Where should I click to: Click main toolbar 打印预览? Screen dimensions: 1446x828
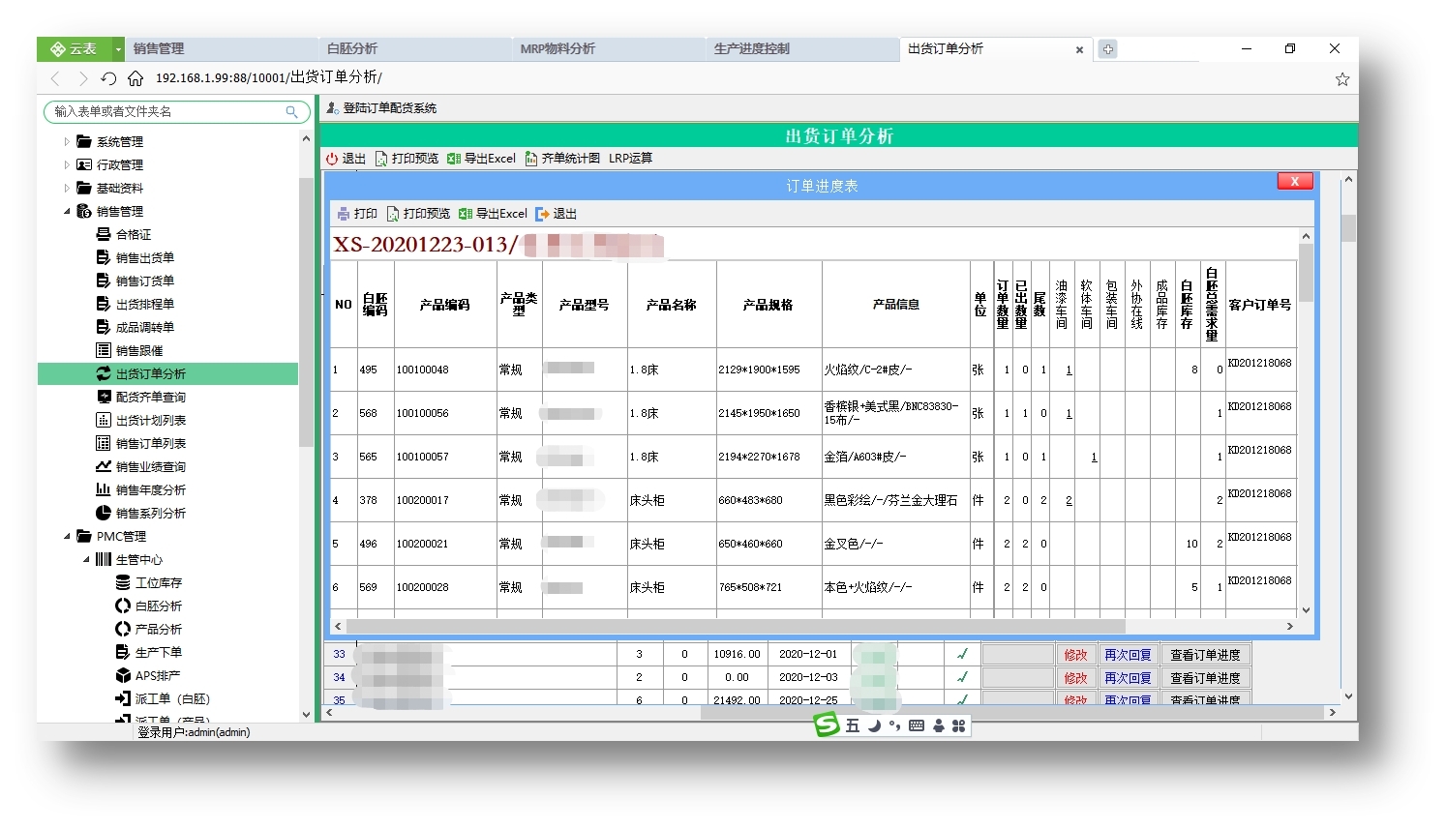[x=407, y=159]
